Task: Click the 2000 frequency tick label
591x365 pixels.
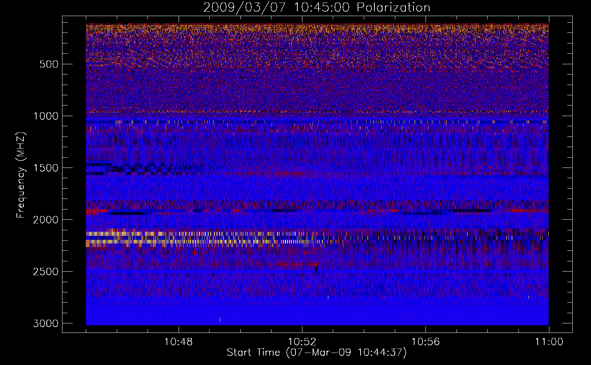Action: point(46,220)
